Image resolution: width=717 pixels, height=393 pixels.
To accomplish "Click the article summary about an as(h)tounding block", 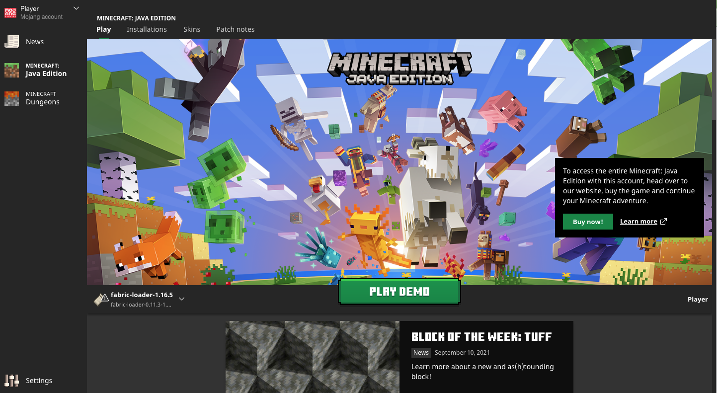I will tap(482, 372).
